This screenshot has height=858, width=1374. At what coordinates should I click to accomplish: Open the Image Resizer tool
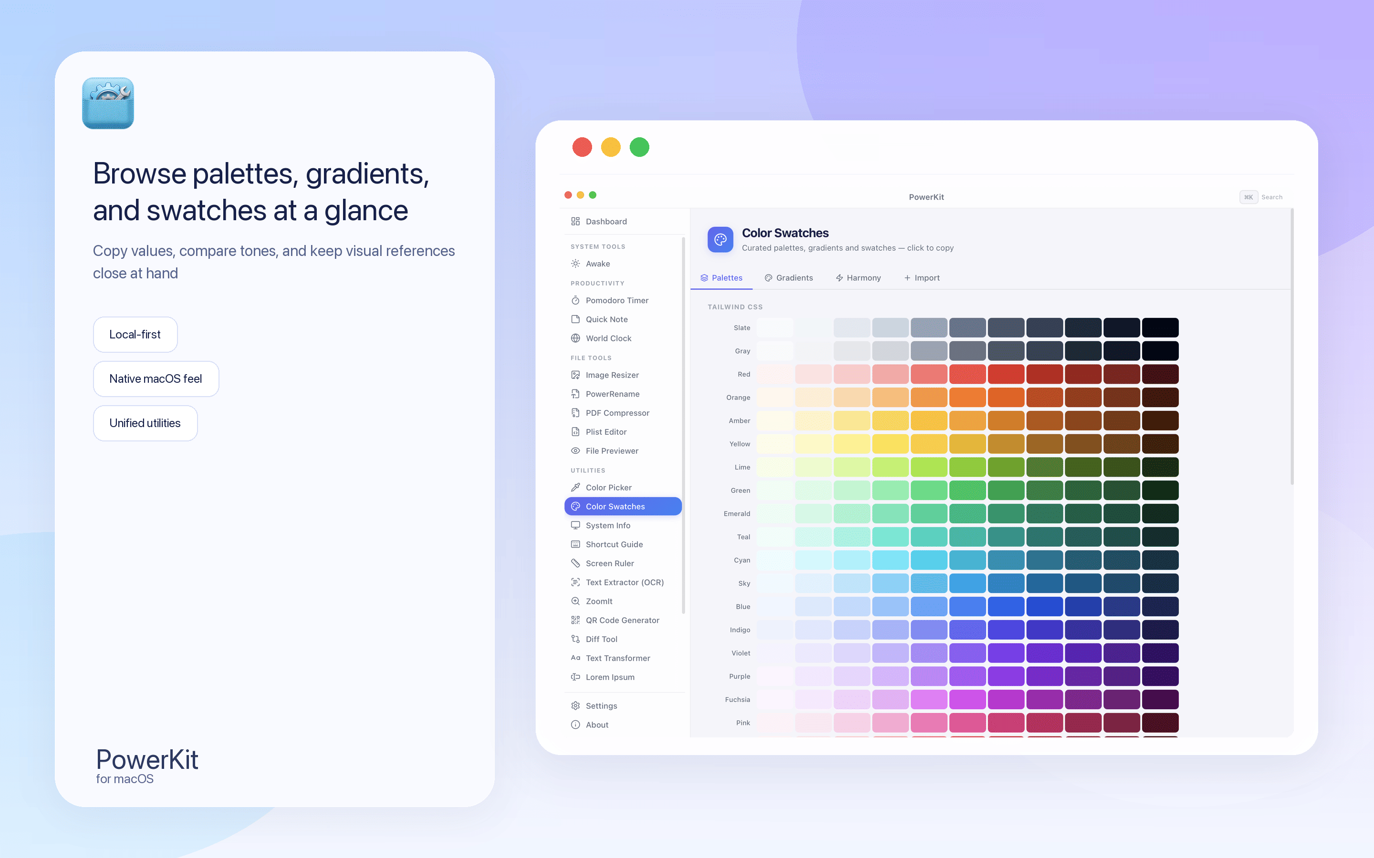point(612,375)
